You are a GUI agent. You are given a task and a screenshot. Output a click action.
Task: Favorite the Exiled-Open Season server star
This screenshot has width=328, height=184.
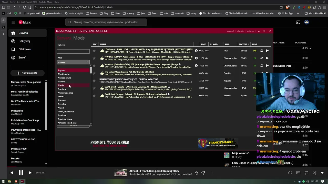pos(94,73)
